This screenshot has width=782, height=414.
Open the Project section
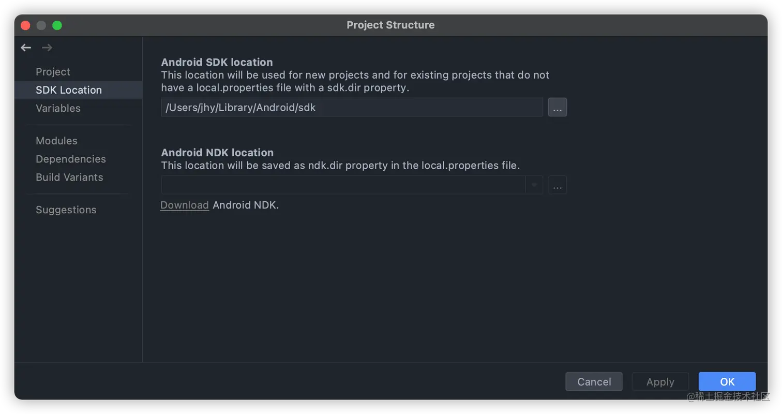[53, 72]
